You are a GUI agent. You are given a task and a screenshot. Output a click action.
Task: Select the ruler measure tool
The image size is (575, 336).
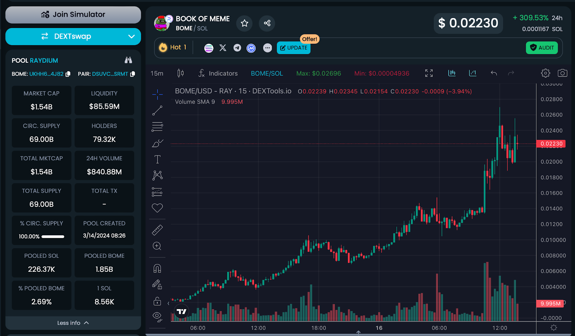click(x=157, y=230)
